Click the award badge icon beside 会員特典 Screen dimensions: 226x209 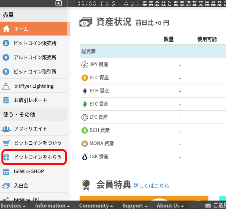[x=86, y=185]
